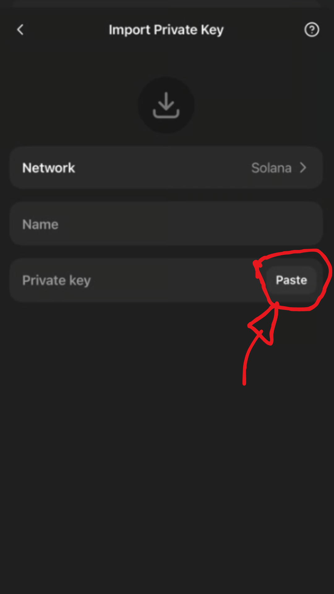This screenshot has width=334, height=594.
Task: Click the Name placeholder text
Action: point(40,224)
